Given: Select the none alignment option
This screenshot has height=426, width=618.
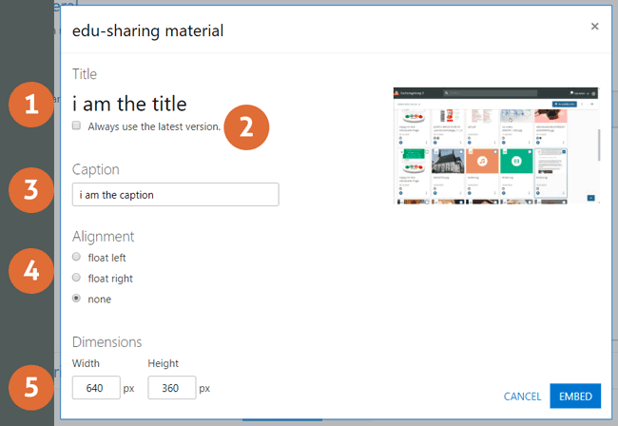Looking at the screenshot, I should click(x=76, y=299).
